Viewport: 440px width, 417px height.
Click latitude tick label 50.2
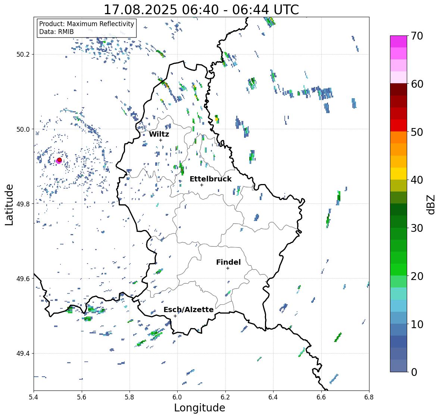(x=23, y=55)
